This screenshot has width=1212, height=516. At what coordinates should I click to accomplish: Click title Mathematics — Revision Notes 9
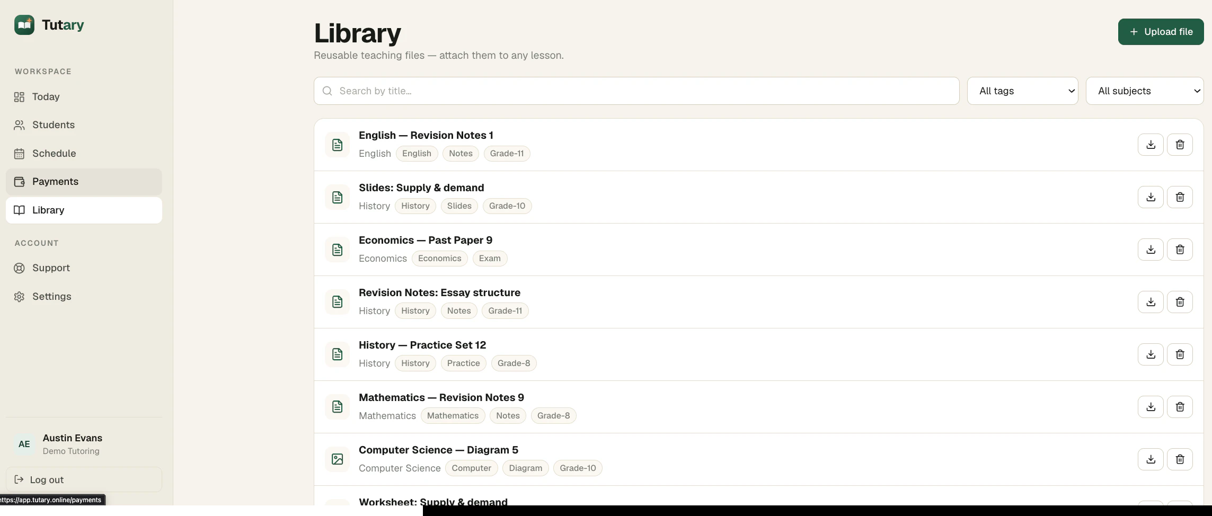coord(441,397)
